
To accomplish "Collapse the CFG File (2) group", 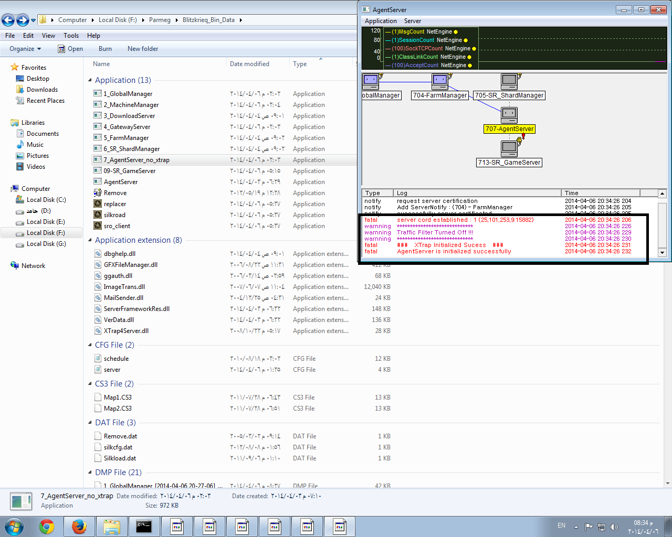I will pyautogui.click(x=90, y=345).
